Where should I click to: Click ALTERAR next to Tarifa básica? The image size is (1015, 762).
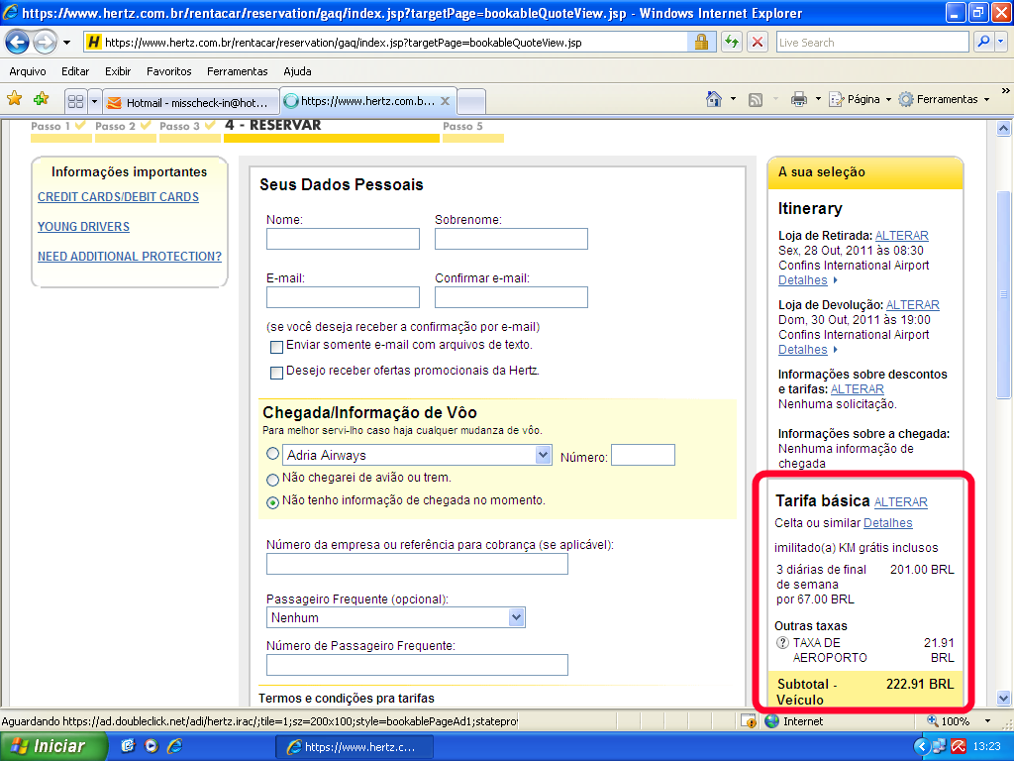[900, 502]
